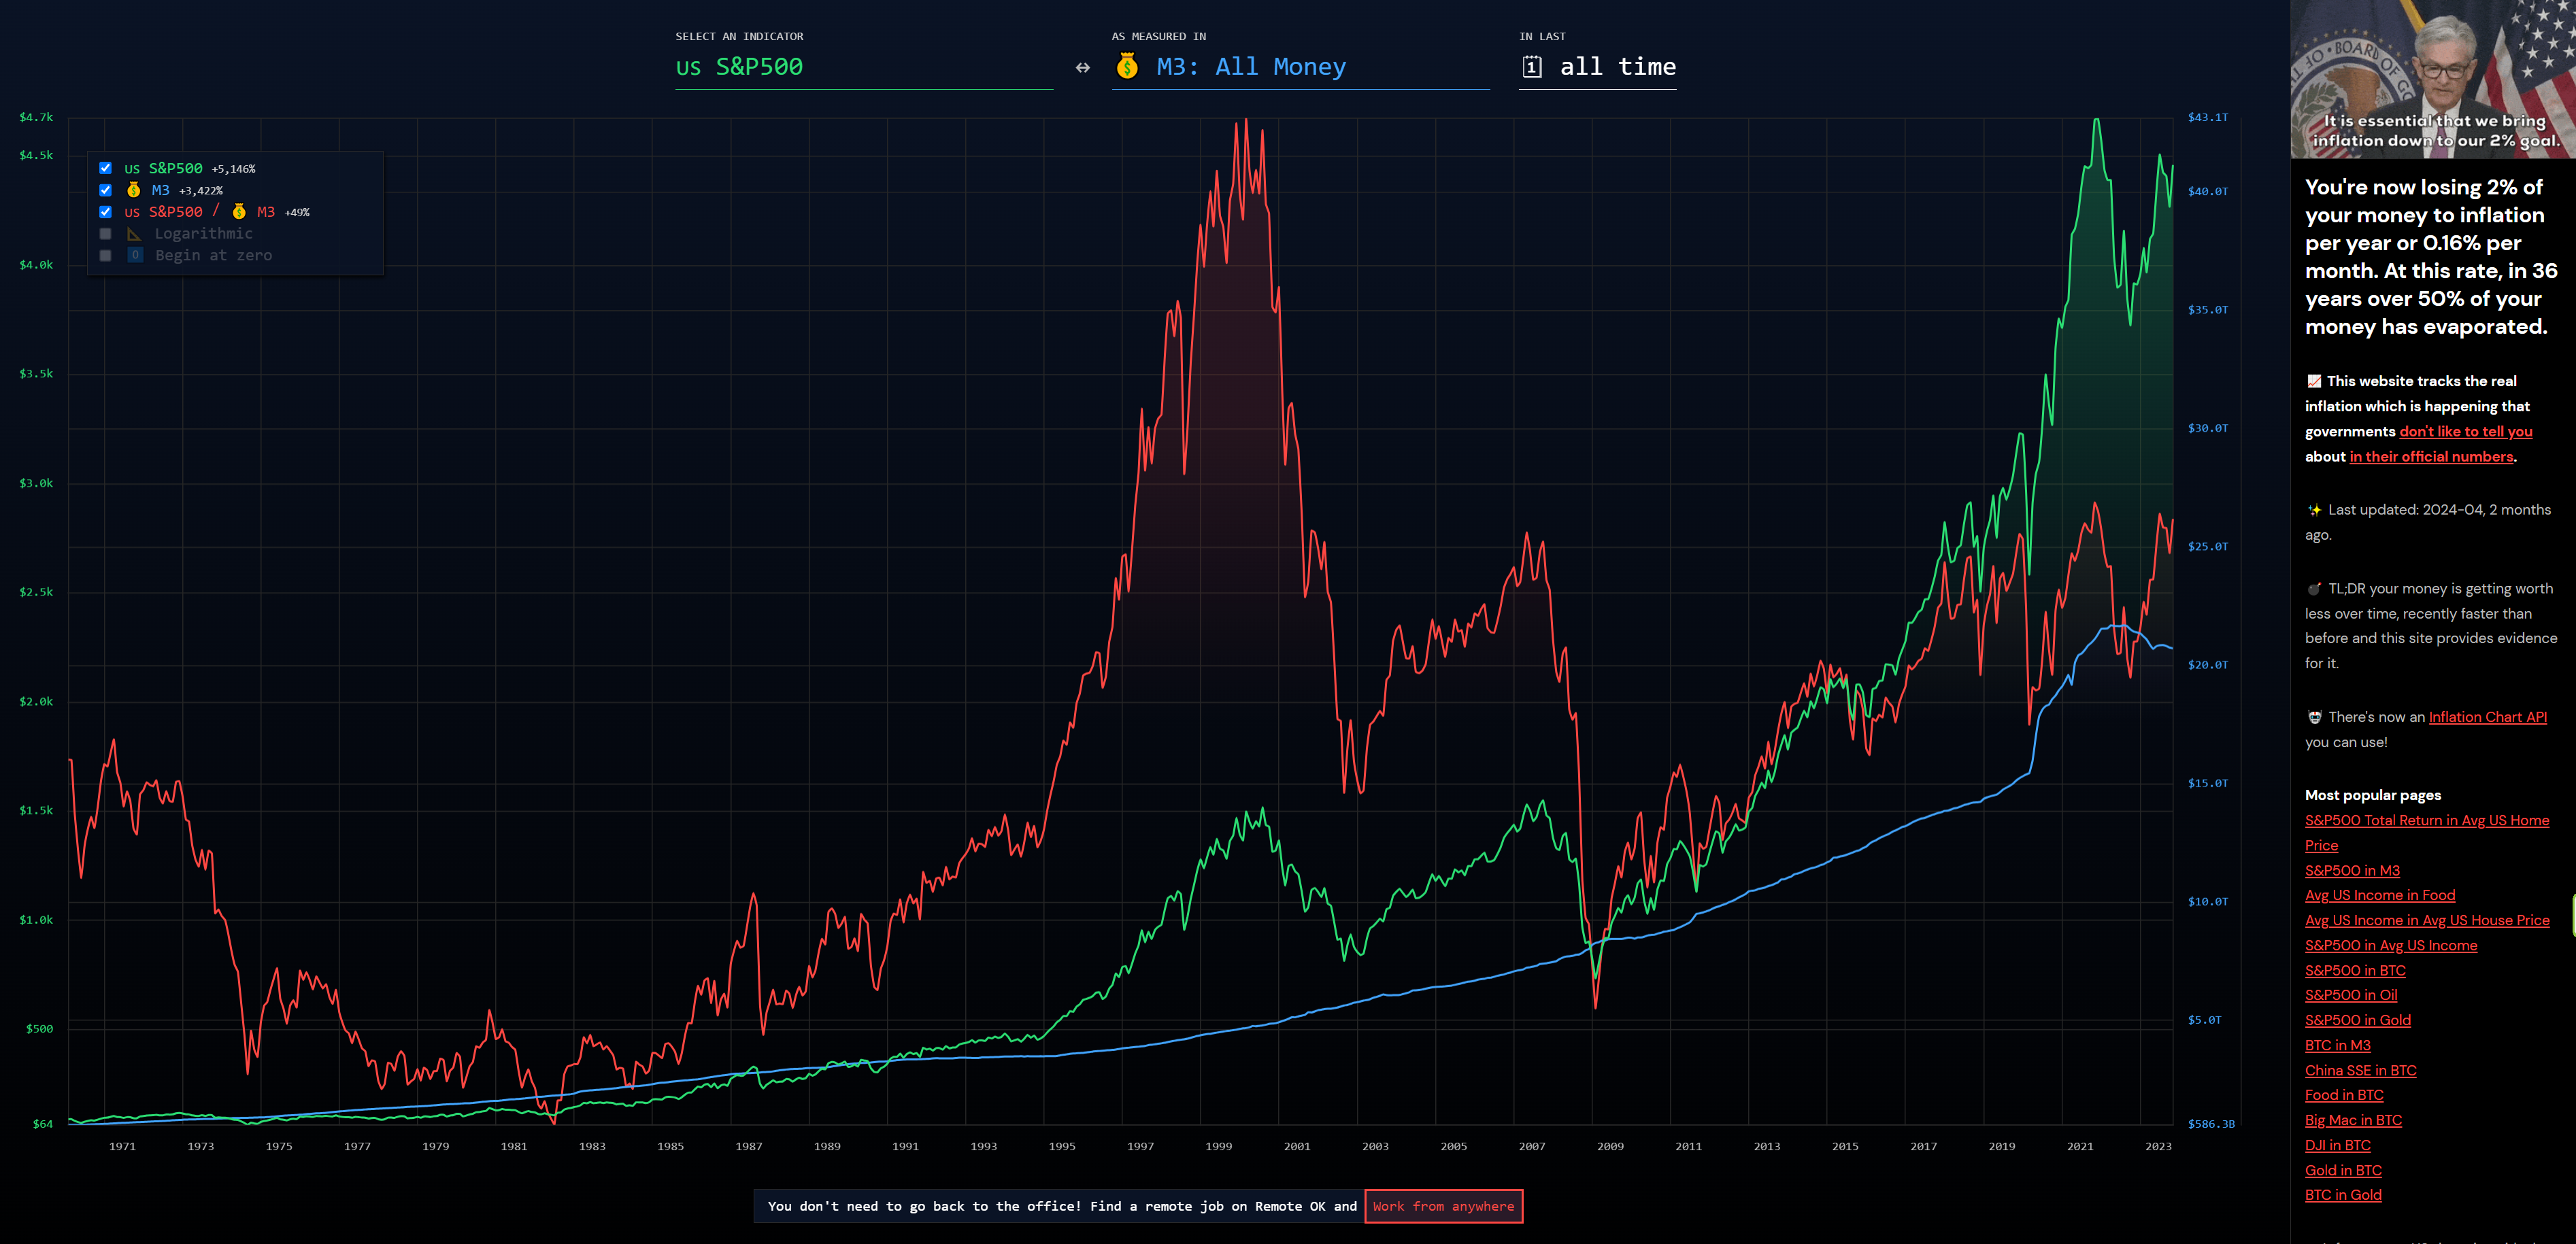Click the robot icon before Inflation Chart API
The width and height of the screenshot is (2576, 1244).
point(2314,717)
